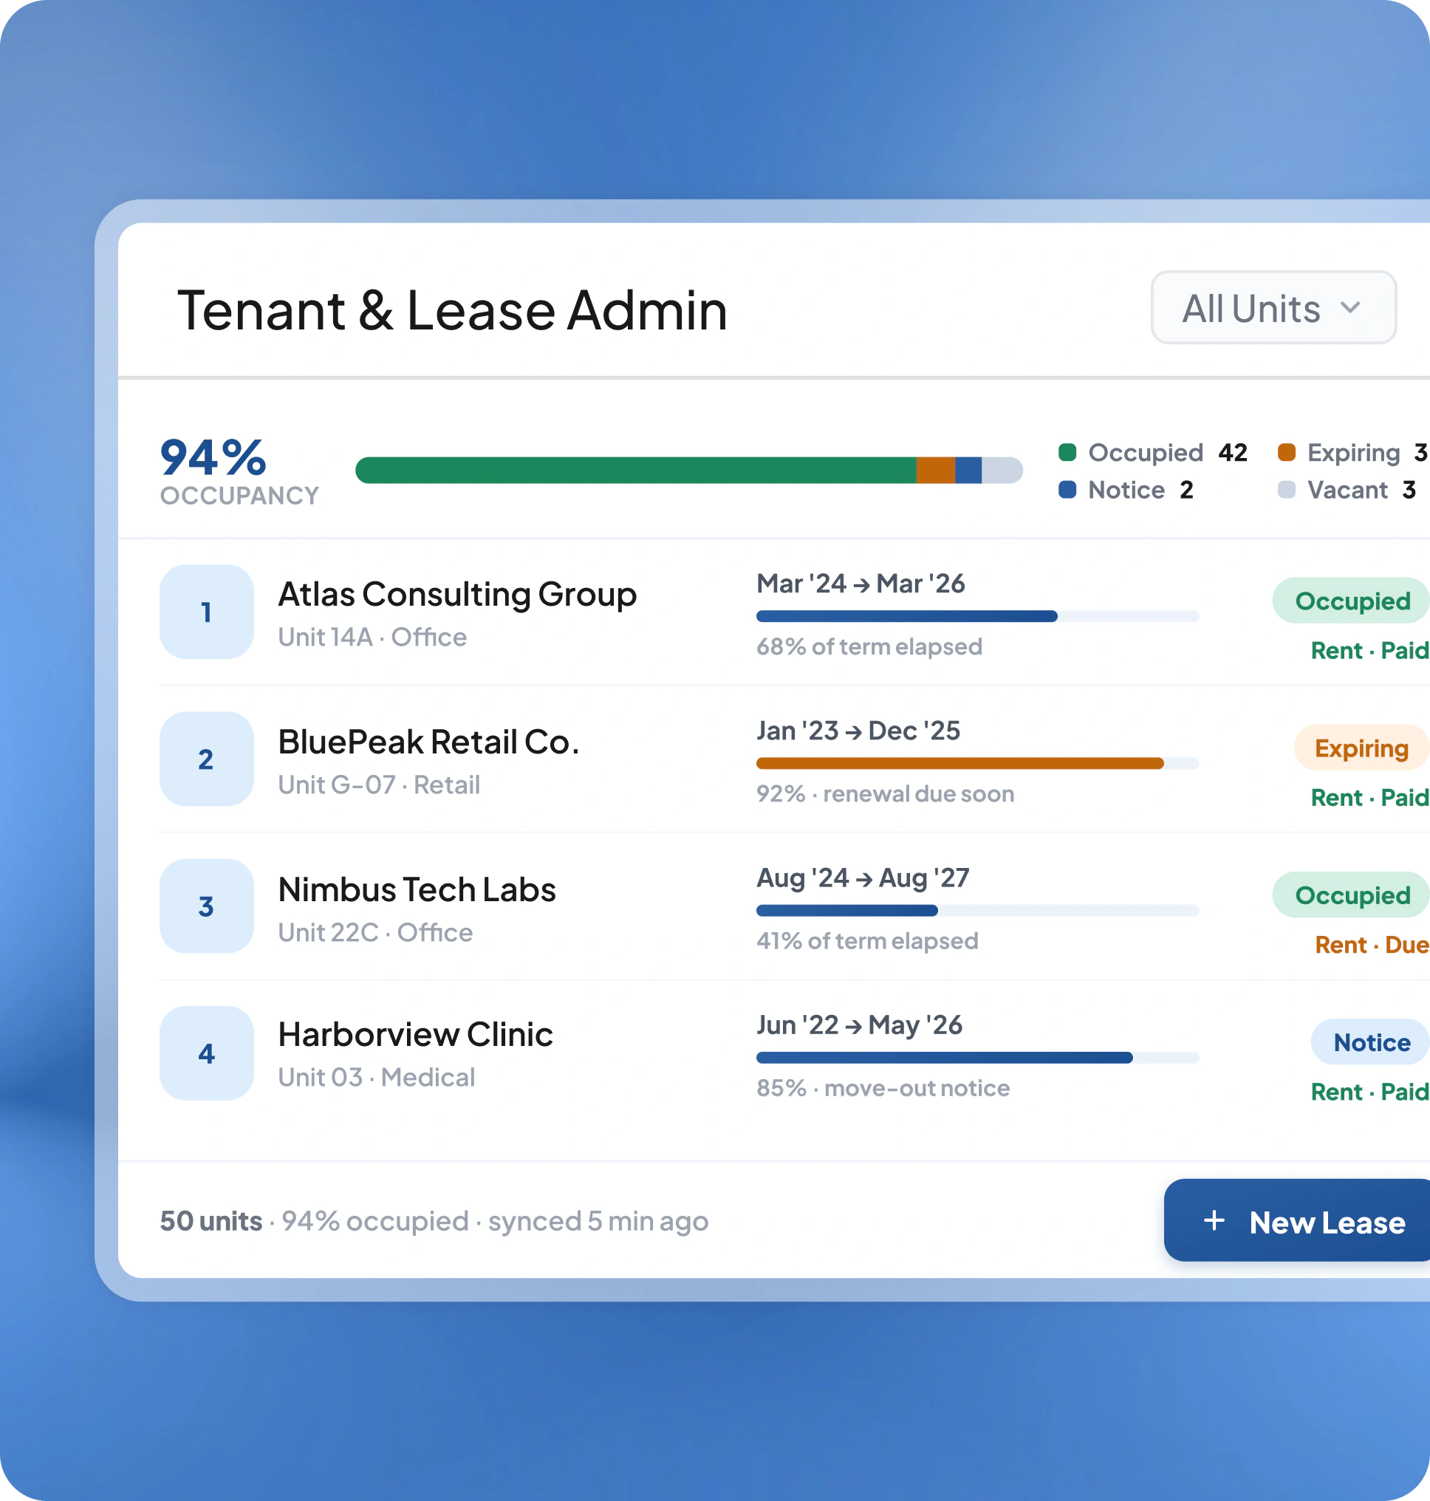
Task: Open Nimbus Tech Labs tenant
Action: pyautogui.click(x=417, y=889)
